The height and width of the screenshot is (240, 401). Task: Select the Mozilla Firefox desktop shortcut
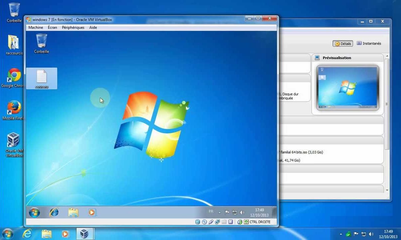(13, 110)
